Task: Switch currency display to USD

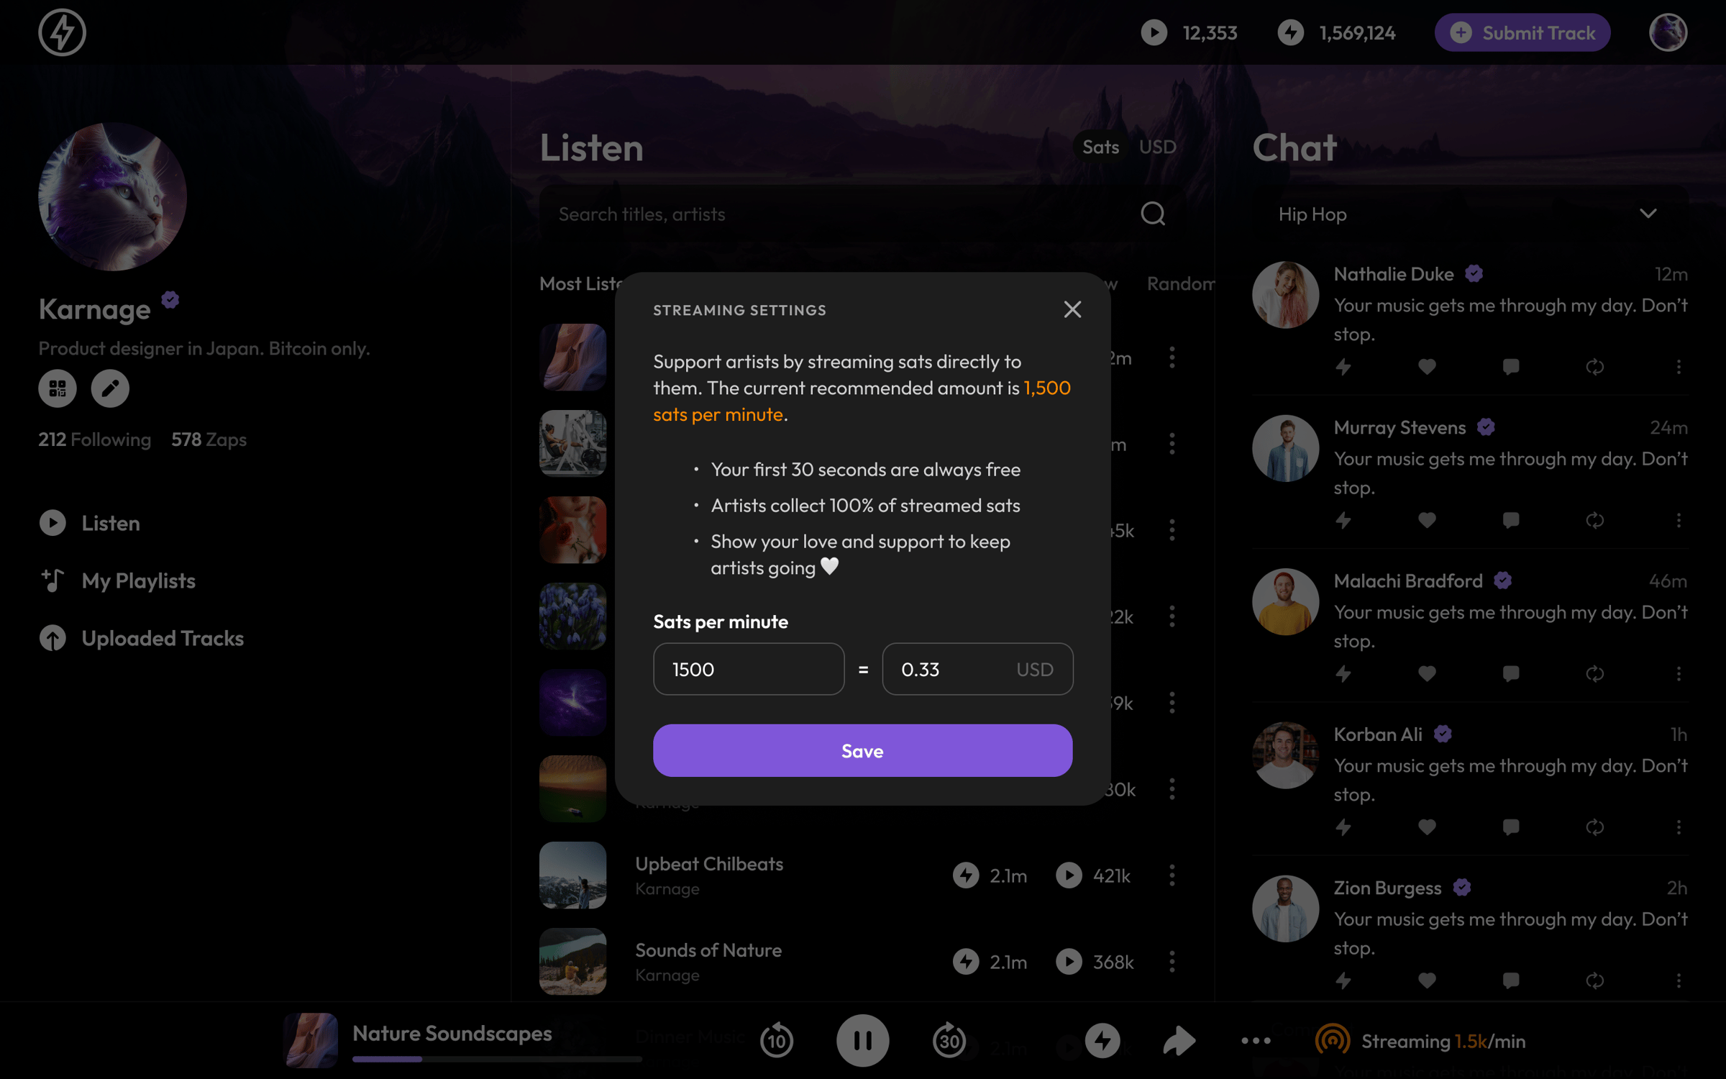Action: click(x=1157, y=147)
